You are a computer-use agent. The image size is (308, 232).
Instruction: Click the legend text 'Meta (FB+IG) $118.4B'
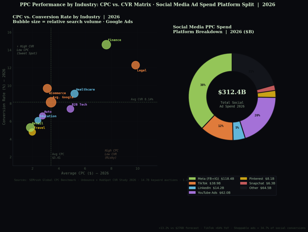pyautogui.click(x=216, y=179)
